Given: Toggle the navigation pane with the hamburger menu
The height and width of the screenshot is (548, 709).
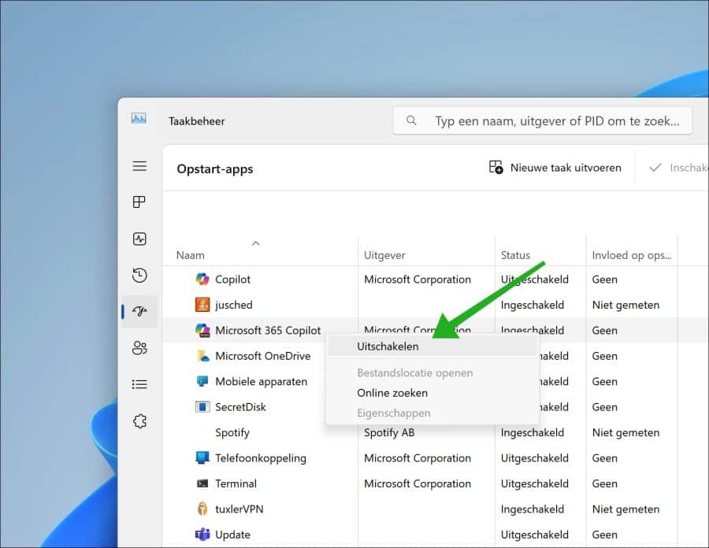Looking at the screenshot, I should (x=139, y=166).
